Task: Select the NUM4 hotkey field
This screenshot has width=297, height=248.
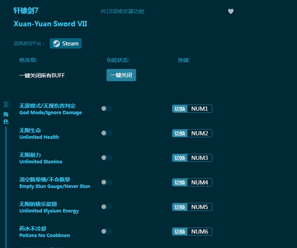Action: [x=199, y=182]
